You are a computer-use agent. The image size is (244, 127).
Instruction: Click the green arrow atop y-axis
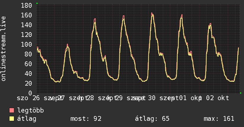pyautogui.click(x=37, y=3)
